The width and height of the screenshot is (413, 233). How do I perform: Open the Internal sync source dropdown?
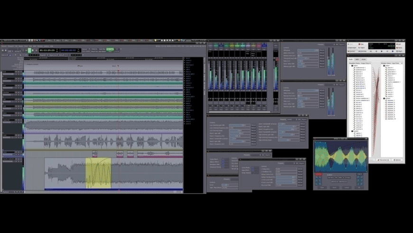coord(85,49)
